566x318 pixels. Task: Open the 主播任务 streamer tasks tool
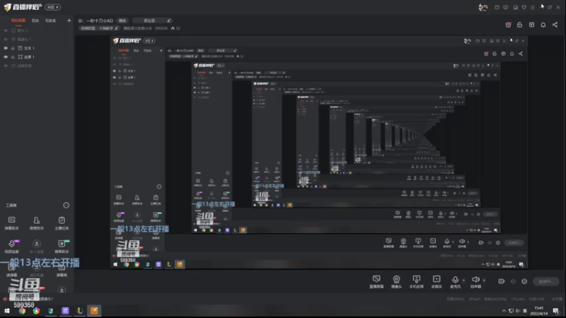[62, 223]
